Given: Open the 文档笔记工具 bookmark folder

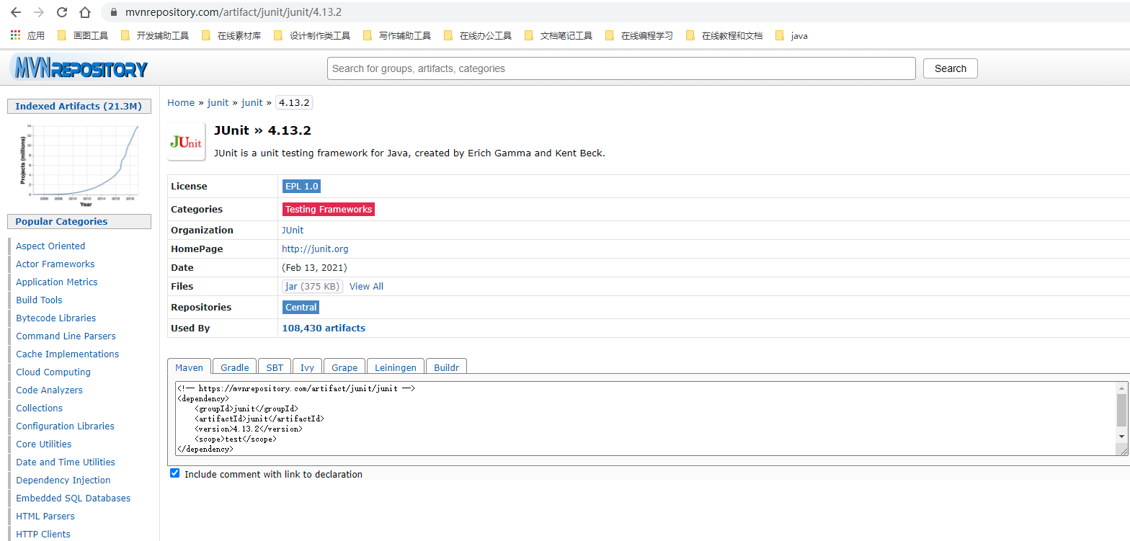Looking at the screenshot, I should [x=558, y=35].
